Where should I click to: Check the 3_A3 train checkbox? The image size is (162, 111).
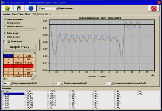(3, 96)
